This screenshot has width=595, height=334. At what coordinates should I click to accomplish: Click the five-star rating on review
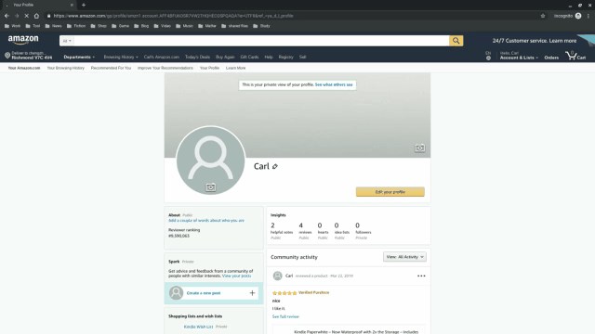coord(284,293)
